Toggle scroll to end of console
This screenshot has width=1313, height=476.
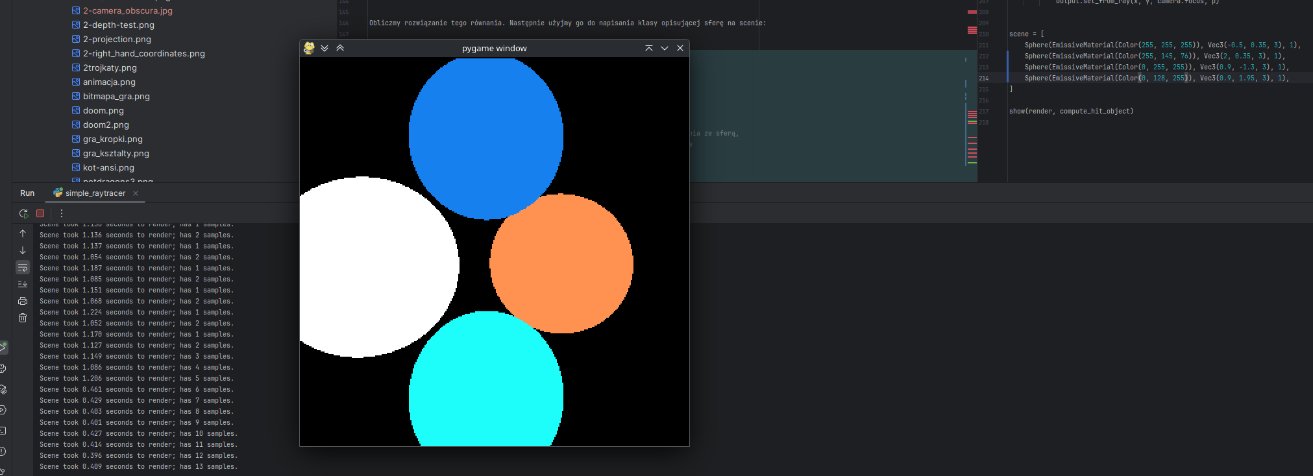(x=23, y=284)
